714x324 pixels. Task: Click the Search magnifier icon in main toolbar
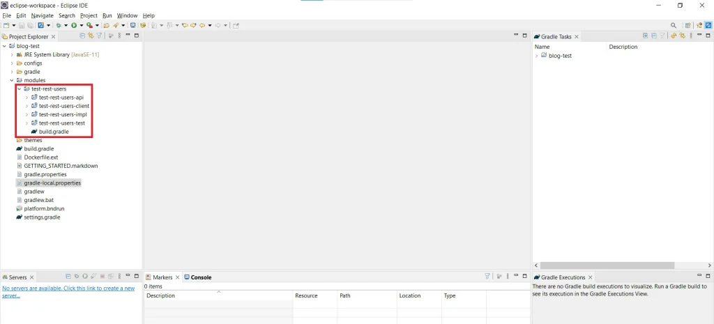tap(673, 26)
